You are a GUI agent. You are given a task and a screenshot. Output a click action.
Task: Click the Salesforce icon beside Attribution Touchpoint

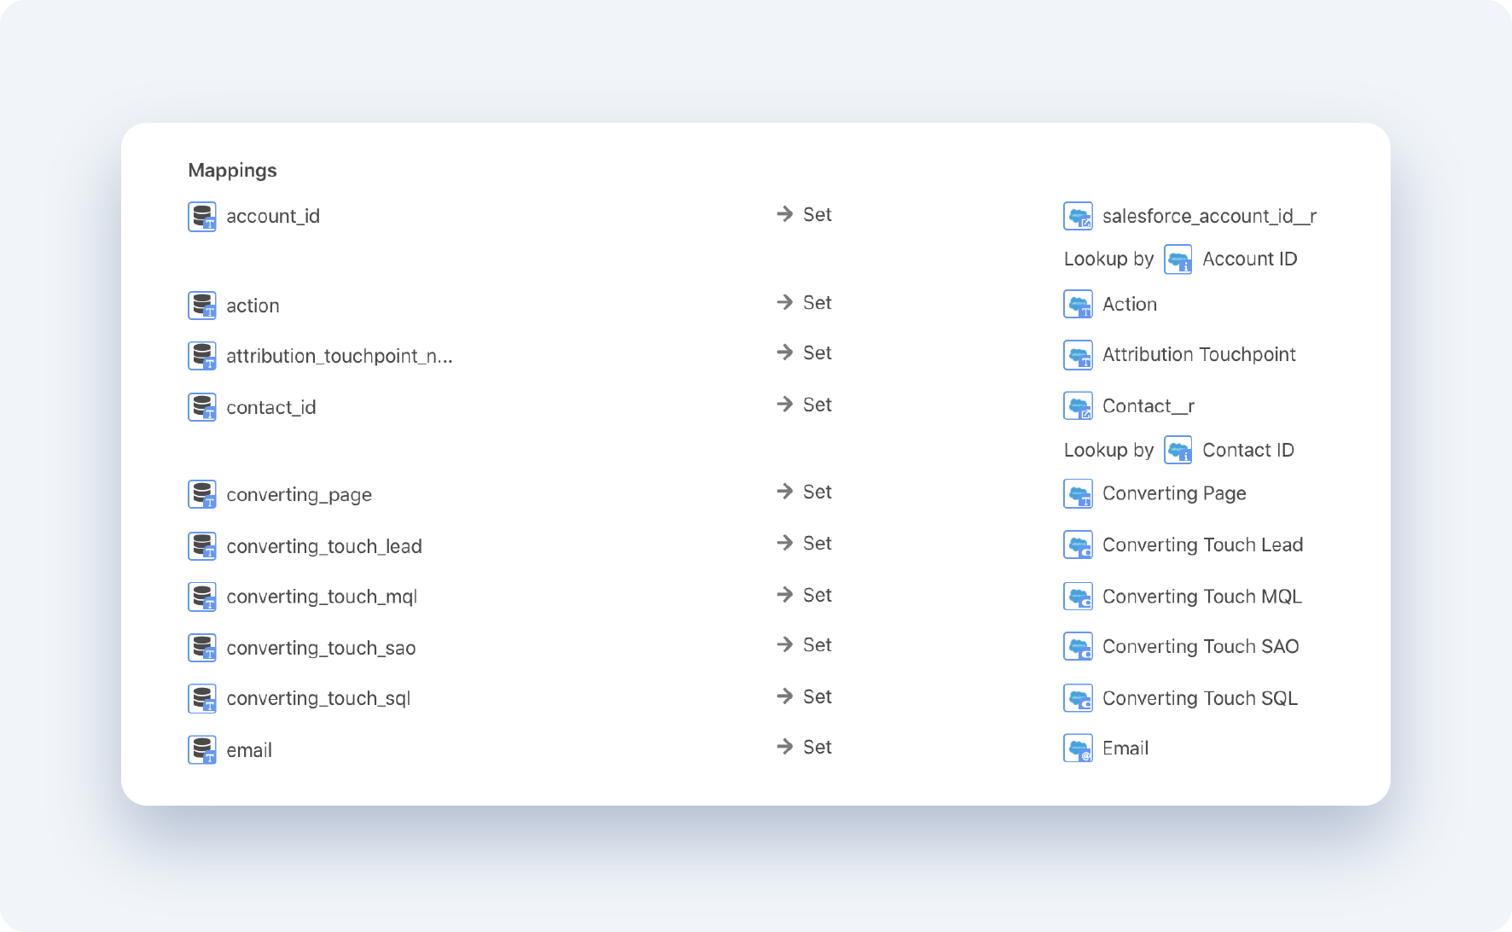click(1079, 354)
